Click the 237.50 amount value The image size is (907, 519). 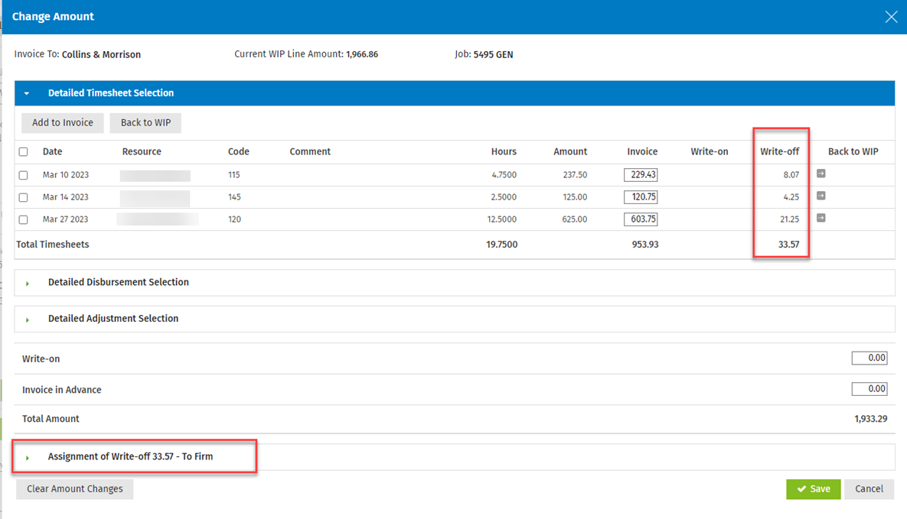click(575, 174)
